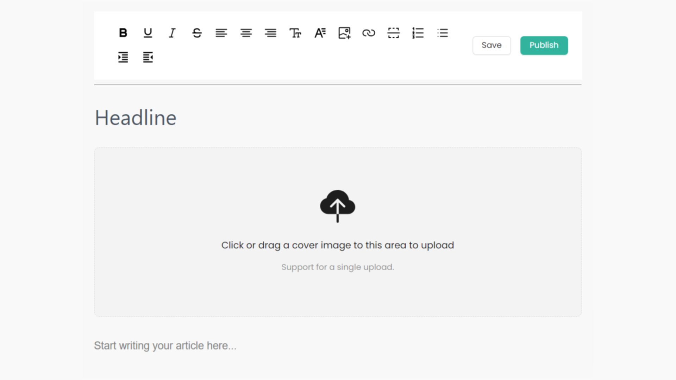This screenshot has height=380, width=676.
Task: Insert an image into the article
Action: point(344,33)
